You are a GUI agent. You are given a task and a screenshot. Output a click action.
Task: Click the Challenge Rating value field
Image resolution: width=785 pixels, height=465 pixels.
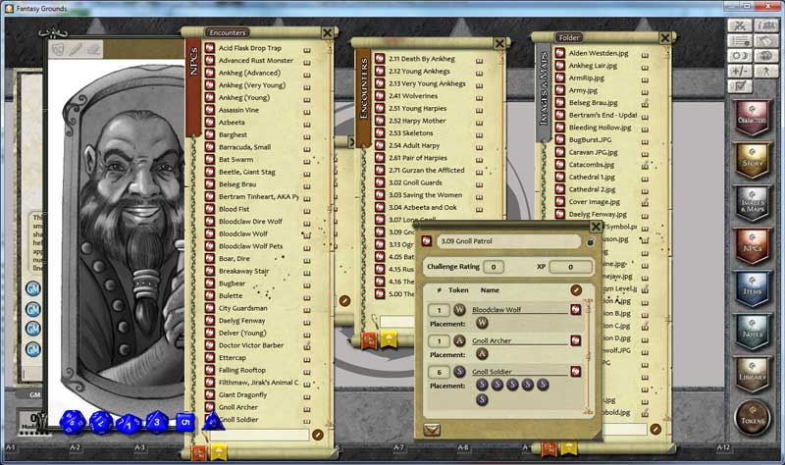click(x=494, y=267)
